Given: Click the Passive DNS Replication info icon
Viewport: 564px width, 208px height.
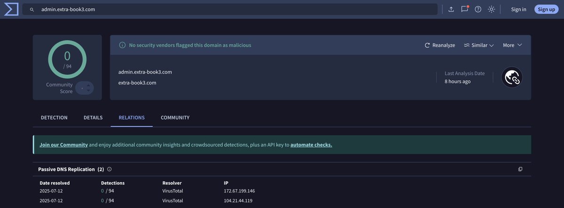Looking at the screenshot, I should [109, 169].
